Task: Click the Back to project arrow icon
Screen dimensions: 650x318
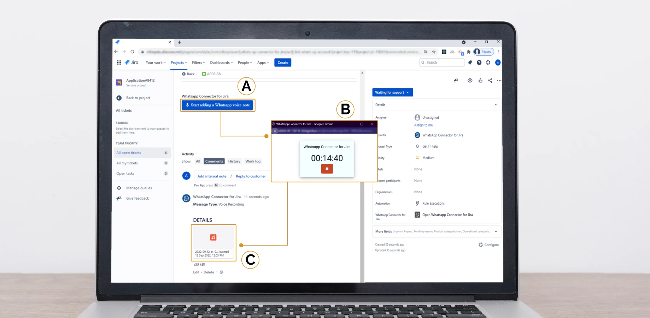Action: [x=119, y=98]
